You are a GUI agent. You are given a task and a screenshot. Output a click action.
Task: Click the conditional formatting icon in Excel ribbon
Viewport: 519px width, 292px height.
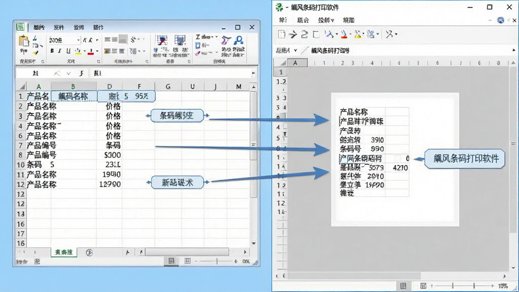162,41
